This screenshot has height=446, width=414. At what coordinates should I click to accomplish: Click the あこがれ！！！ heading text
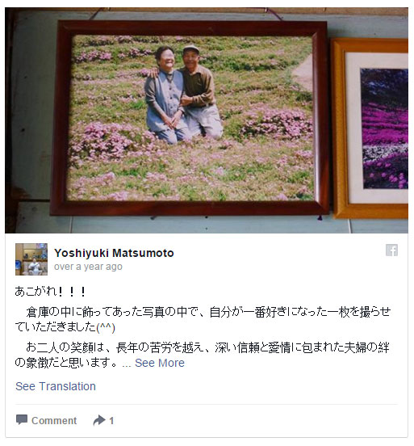pos(50,292)
